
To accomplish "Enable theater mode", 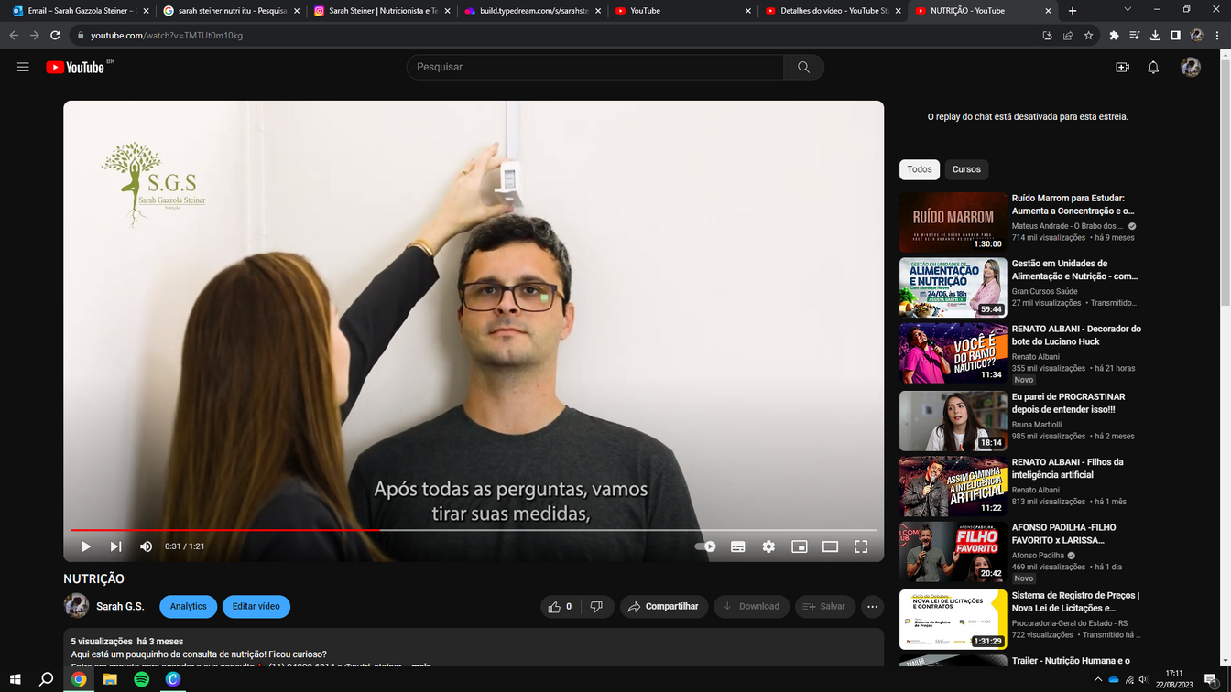I will [830, 546].
